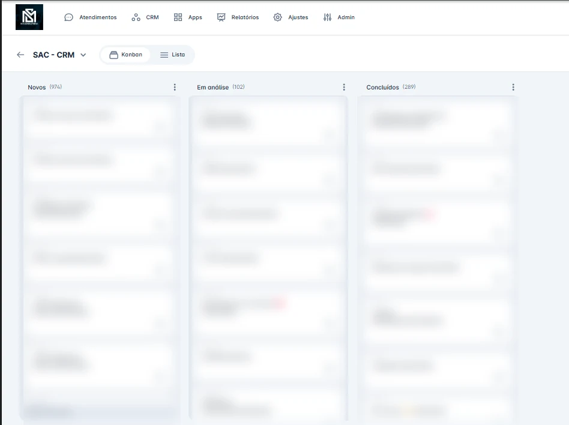Expand the SAC - CRM pipeline dropdown

coord(83,55)
